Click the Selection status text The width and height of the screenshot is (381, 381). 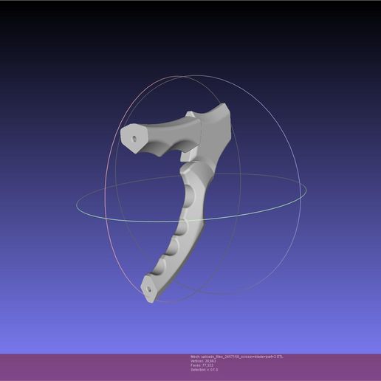tap(204, 370)
